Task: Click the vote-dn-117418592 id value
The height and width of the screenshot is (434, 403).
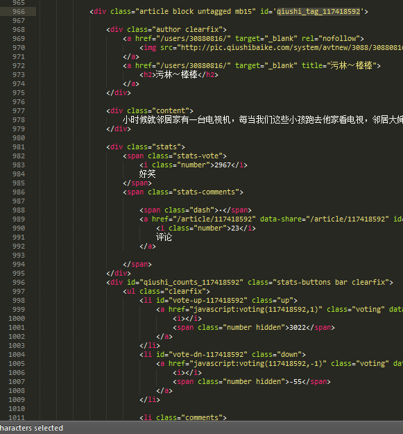Action: tap(208, 355)
